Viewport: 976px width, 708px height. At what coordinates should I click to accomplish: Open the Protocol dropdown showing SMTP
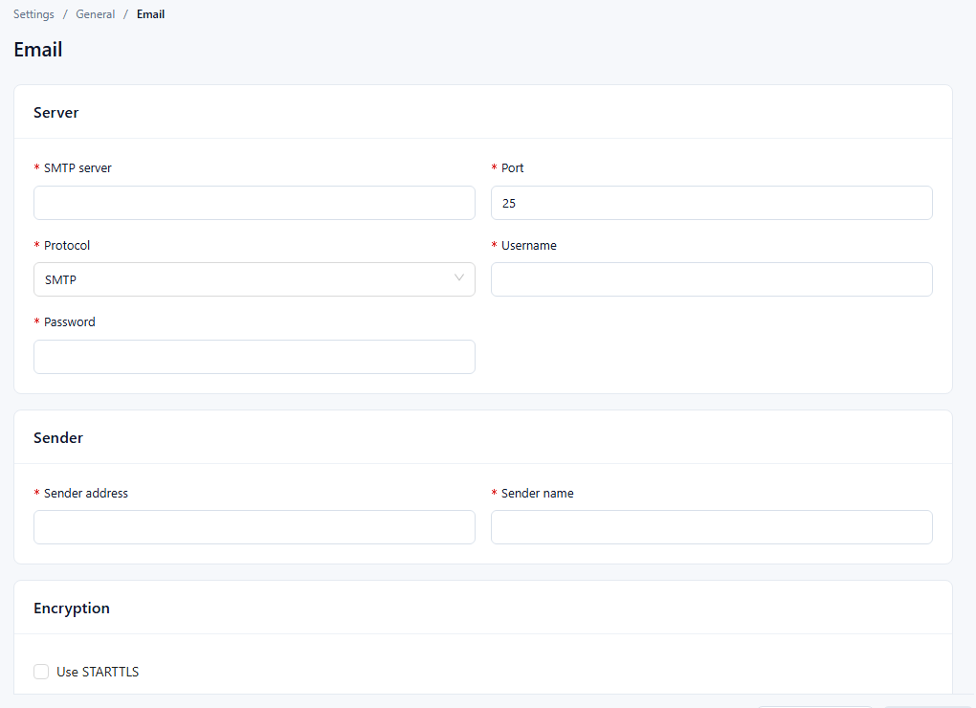[x=254, y=279]
